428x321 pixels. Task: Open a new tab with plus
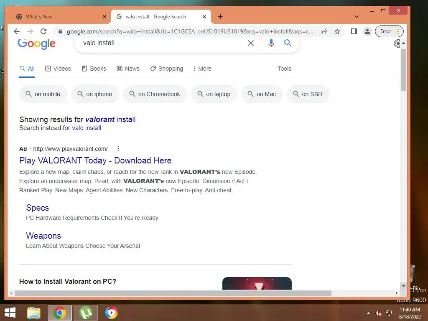click(220, 17)
